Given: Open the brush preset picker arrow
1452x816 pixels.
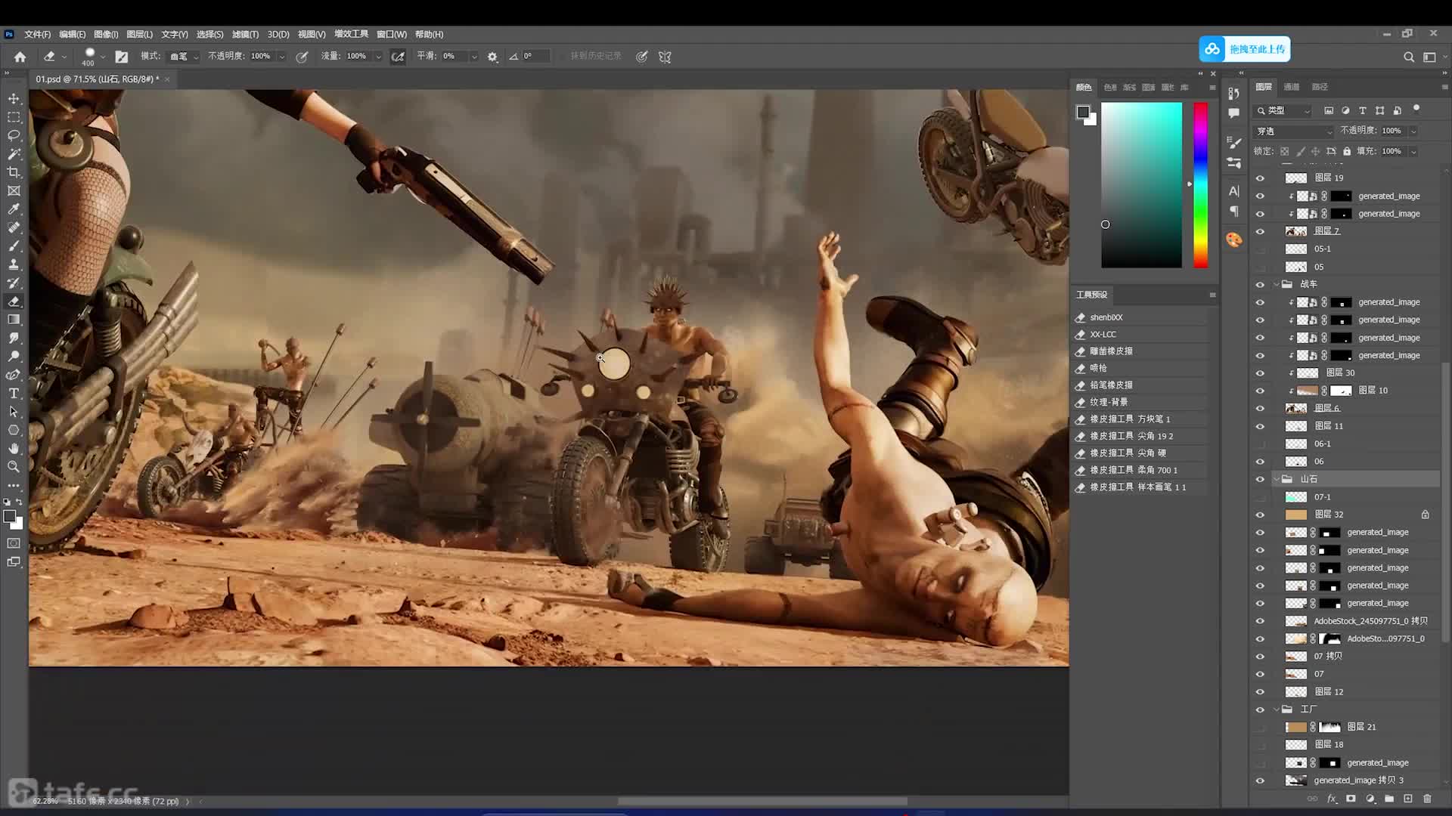Looking at the screenshot, I should (x=103, y=57).
